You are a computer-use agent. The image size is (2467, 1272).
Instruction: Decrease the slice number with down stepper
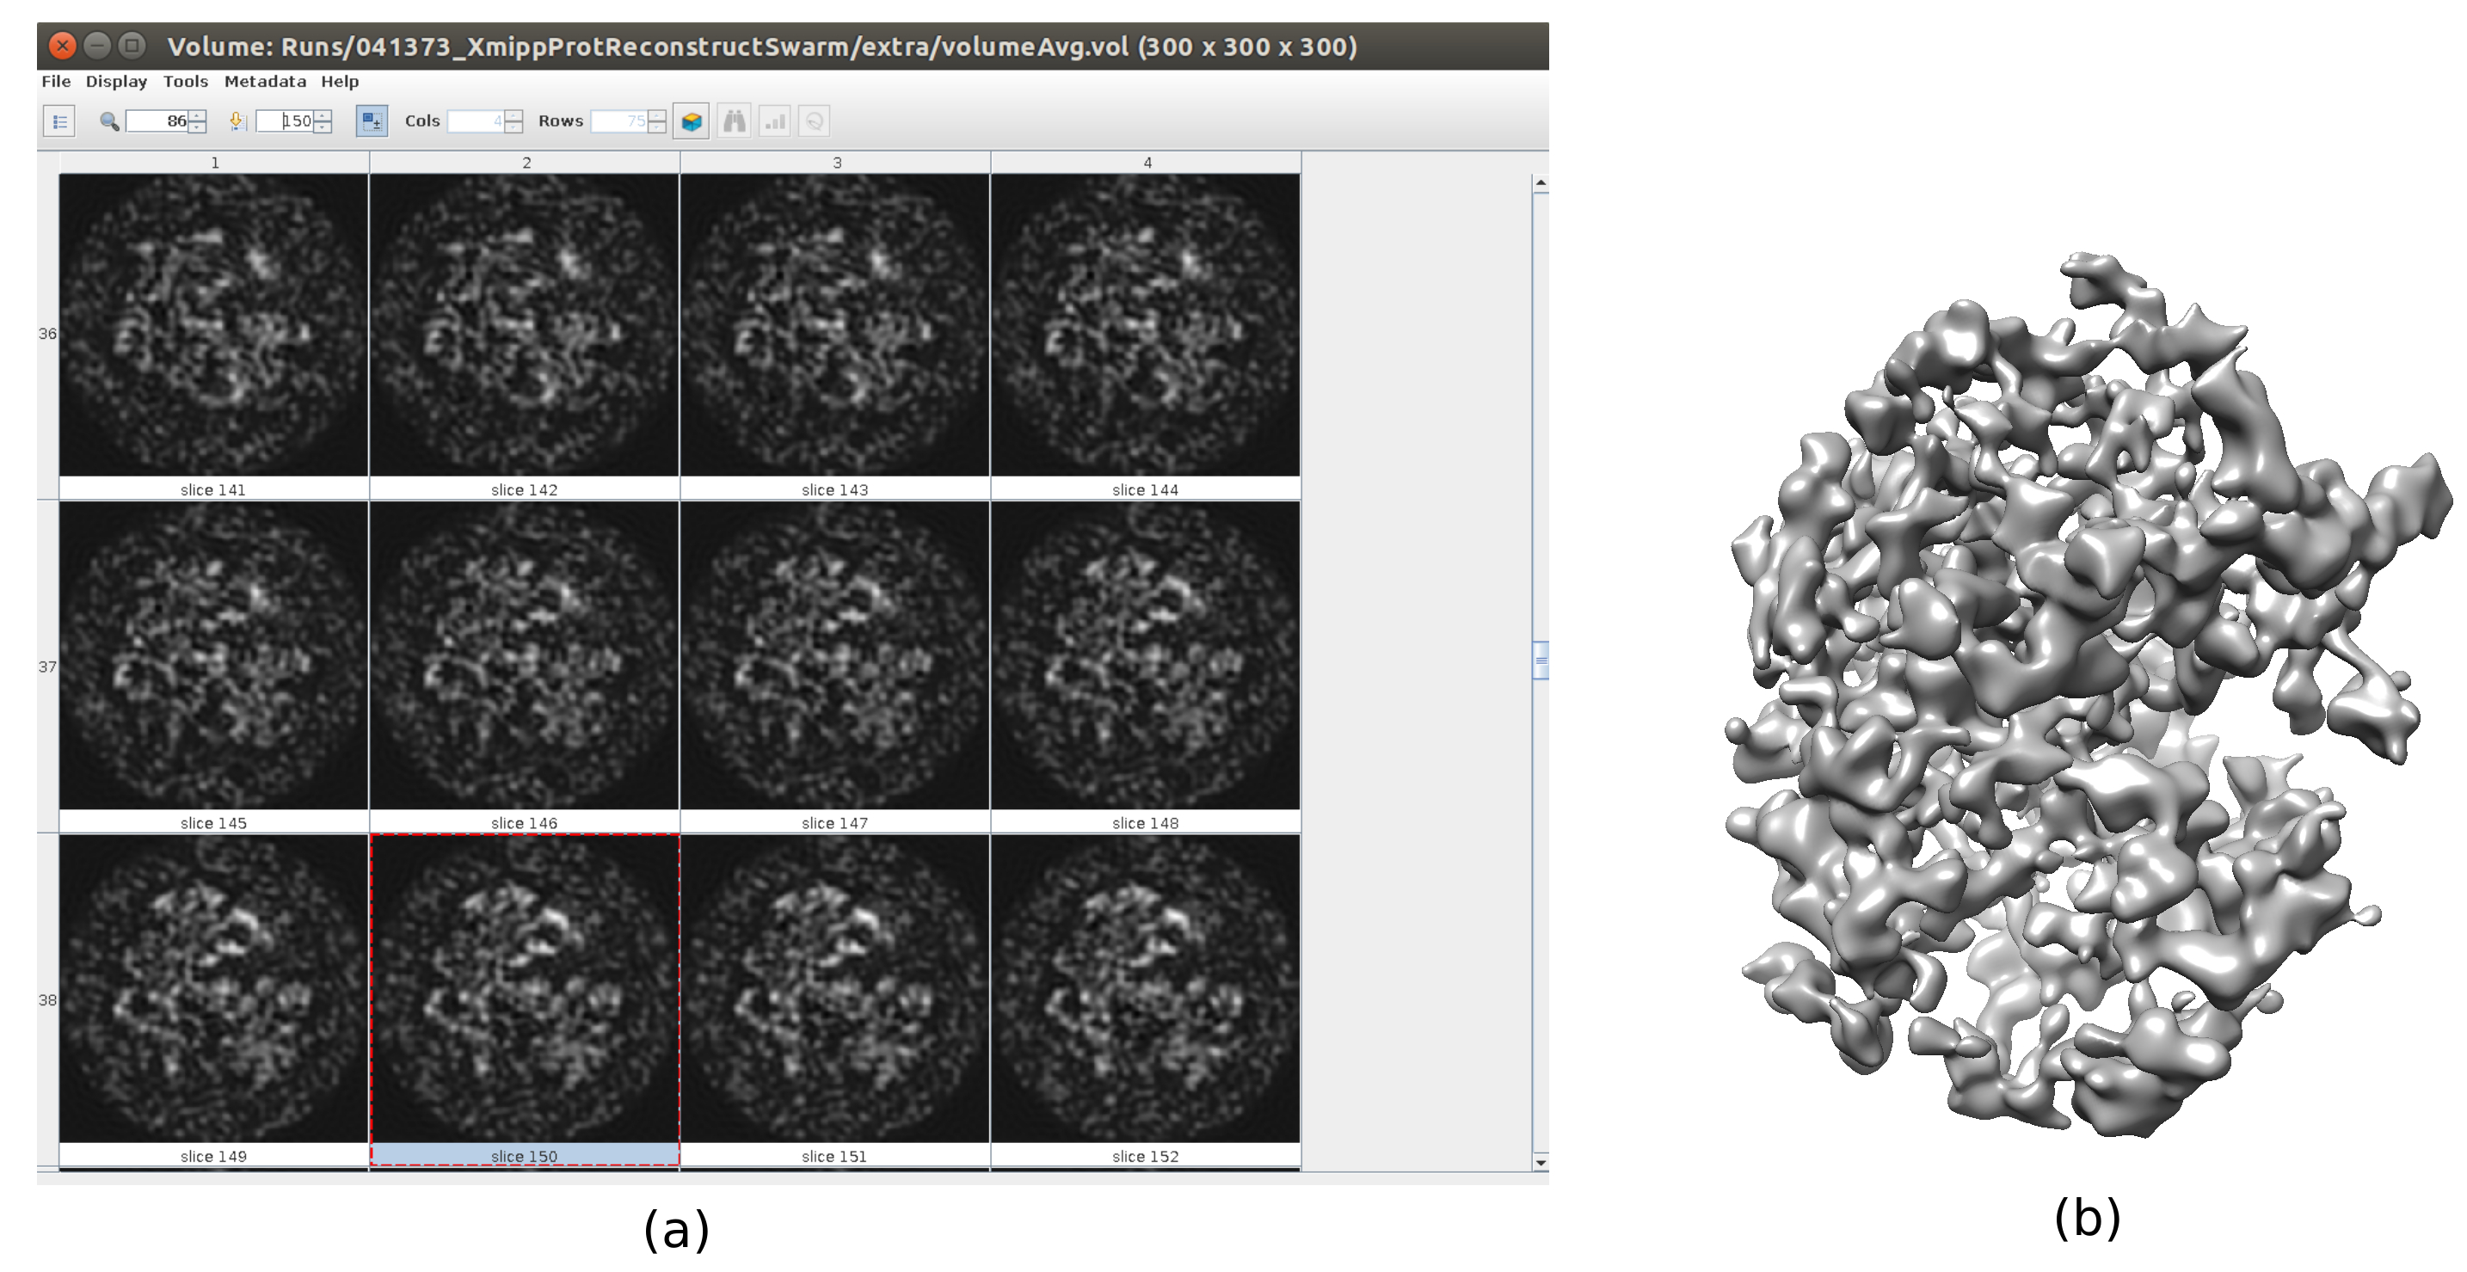coord(323,127)
